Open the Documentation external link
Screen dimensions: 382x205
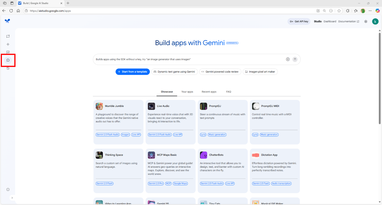pyautogui.click(x=349, y=22)
